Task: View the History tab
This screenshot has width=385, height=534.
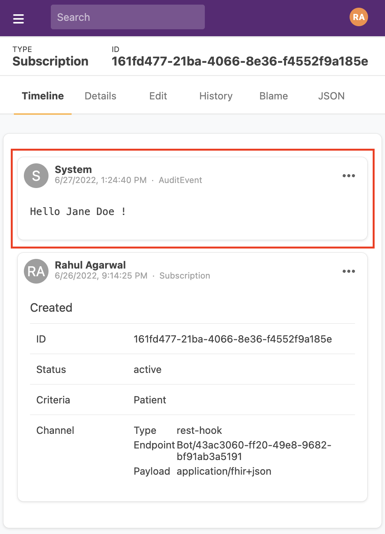Action: pyautogui.click(x=216, y=96)
